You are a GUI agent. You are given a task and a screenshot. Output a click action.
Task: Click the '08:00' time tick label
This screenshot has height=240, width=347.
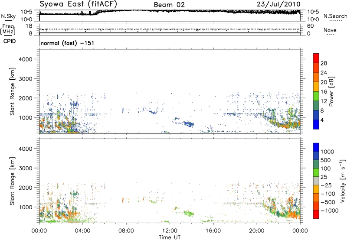(126, 231)
